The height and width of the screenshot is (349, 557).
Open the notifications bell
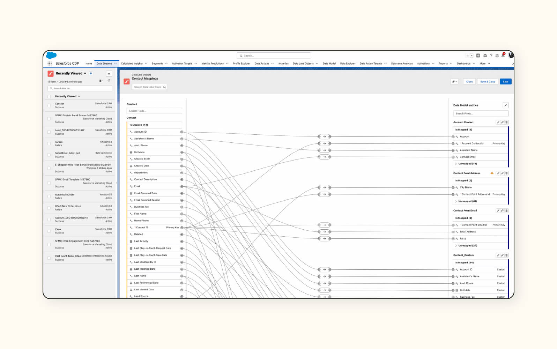pyautogui.click(x=503, y=55)
